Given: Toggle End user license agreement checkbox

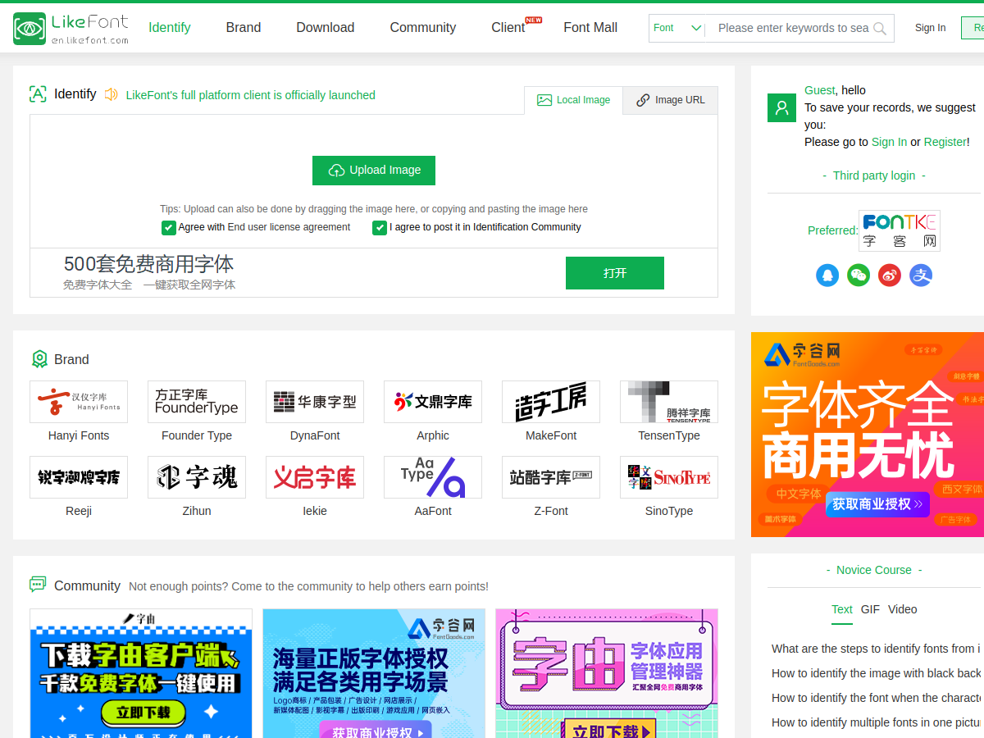Looking at the screenshot, I should pos(168,228).
